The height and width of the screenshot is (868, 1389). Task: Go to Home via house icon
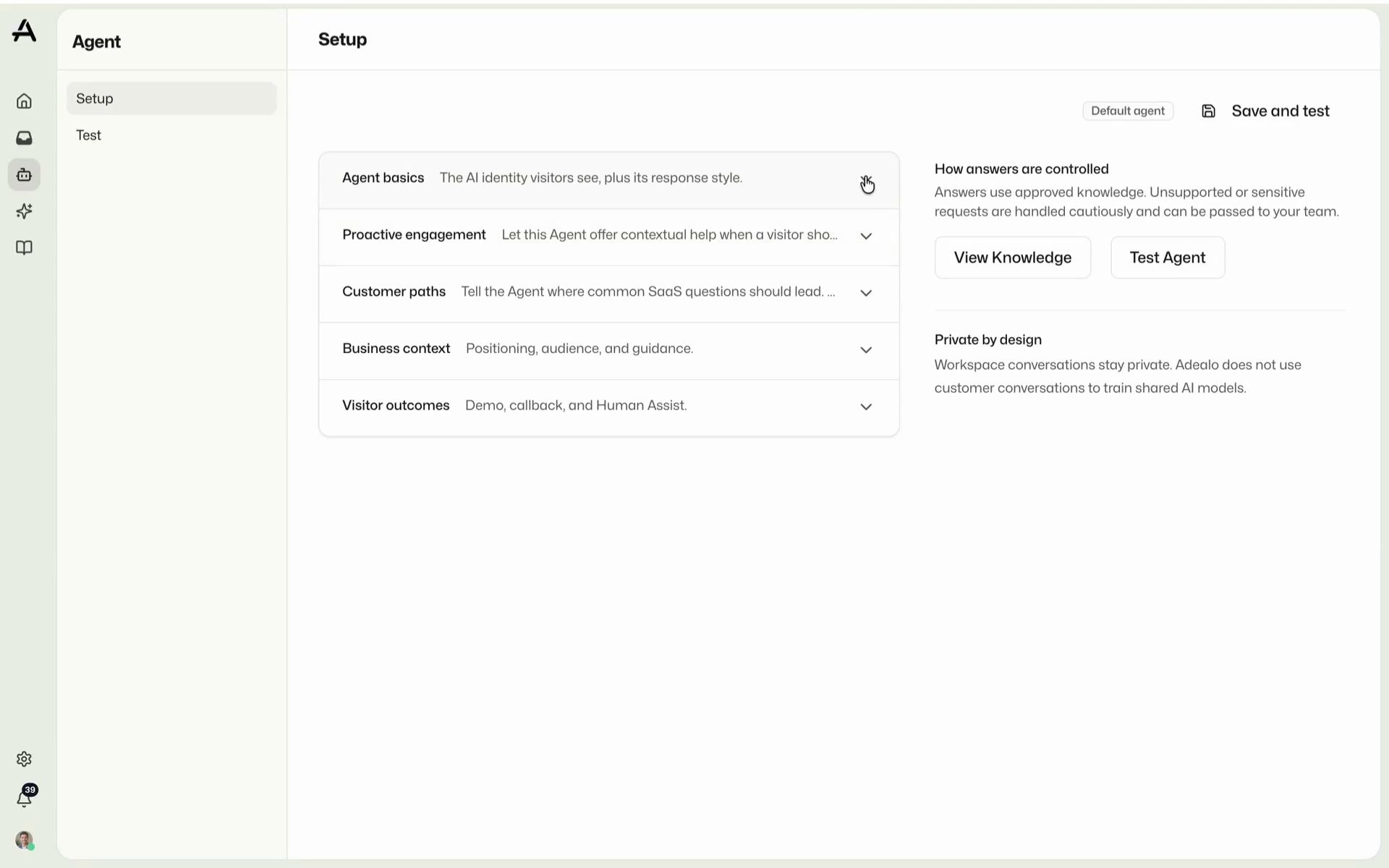pos(24,101)
